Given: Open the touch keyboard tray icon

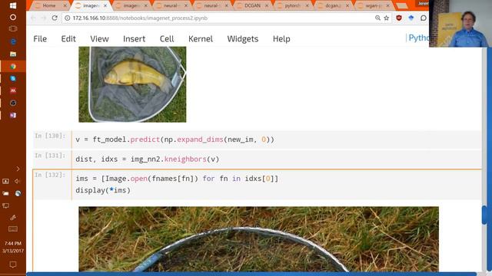Looking at the screenshot, I should 13,229.
